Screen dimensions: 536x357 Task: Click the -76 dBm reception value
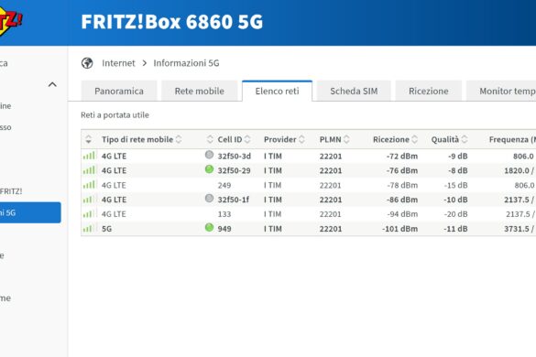click(x=402, y=170)
